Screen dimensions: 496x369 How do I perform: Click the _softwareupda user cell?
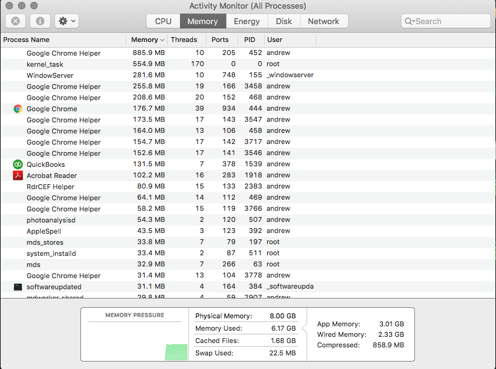[290, 286]
